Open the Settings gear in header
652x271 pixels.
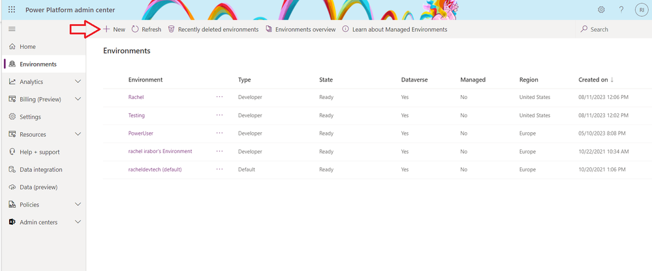601,10
